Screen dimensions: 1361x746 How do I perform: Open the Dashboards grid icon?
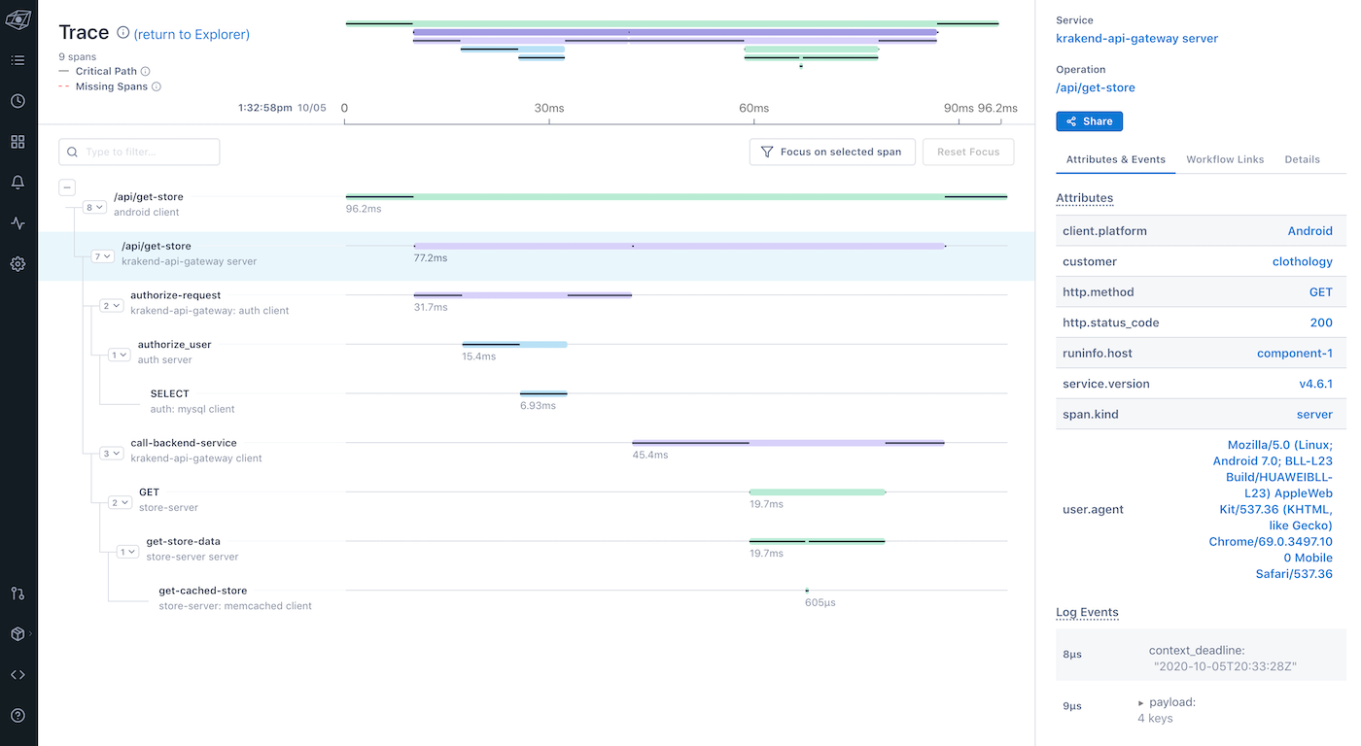(17, 141)
